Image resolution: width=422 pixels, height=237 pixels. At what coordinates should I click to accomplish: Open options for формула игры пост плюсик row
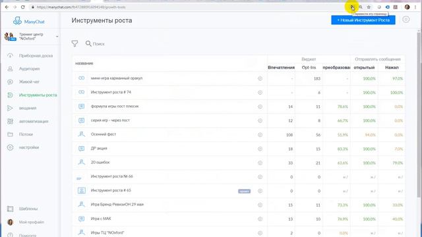click(x=260, y=107)
